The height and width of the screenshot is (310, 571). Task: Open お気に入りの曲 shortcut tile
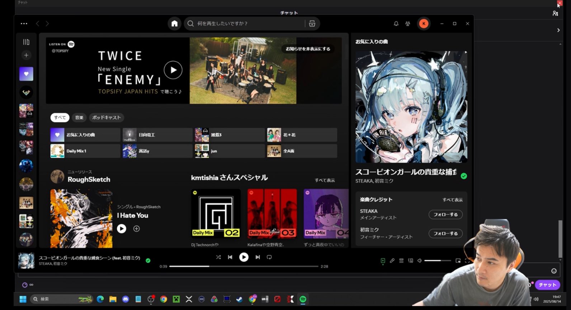[85, 135]
